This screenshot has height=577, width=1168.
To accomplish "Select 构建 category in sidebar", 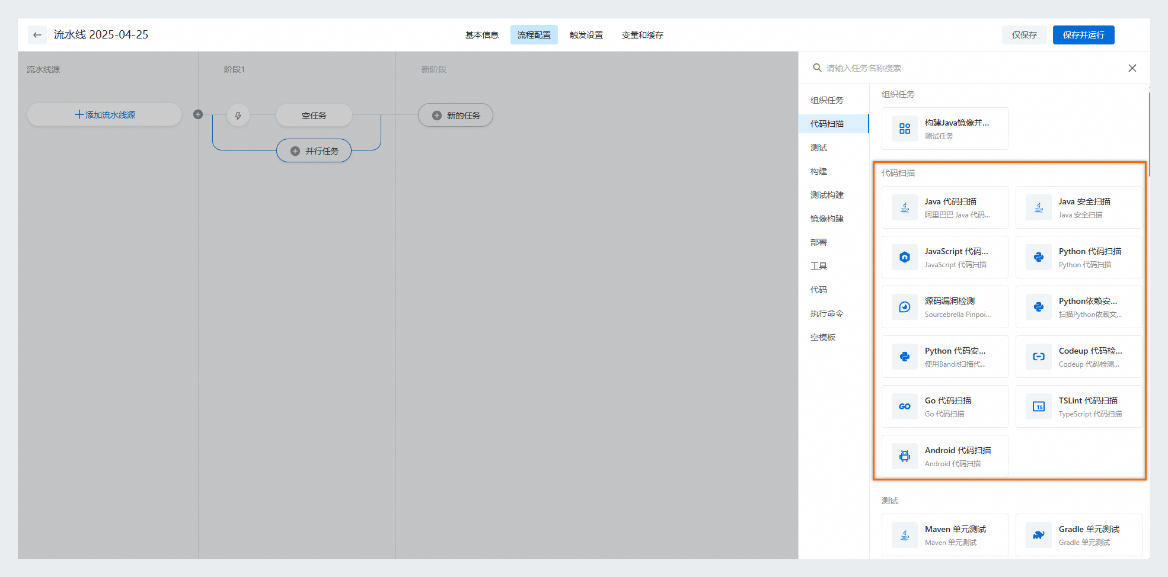I will [834, 171].
